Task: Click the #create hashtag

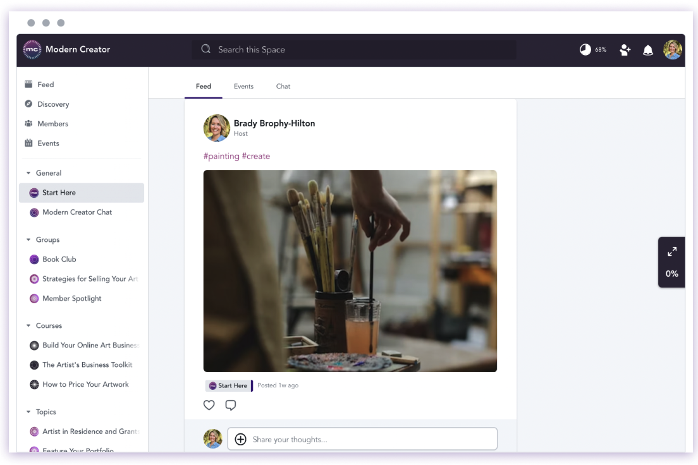Action: tap(256, 156)
